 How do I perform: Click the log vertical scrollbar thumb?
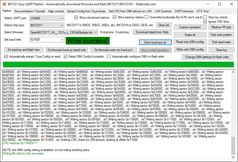(x=233, y=146)
